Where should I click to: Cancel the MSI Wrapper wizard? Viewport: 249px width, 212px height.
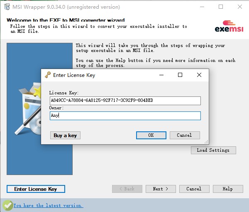(194, 189)
